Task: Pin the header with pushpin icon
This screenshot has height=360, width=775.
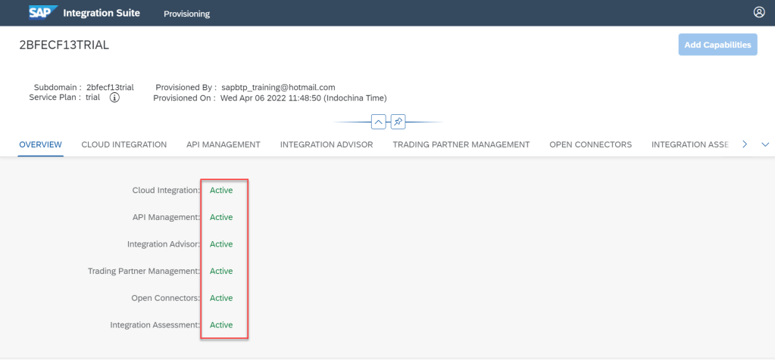Action: click(x=398, y=121)
